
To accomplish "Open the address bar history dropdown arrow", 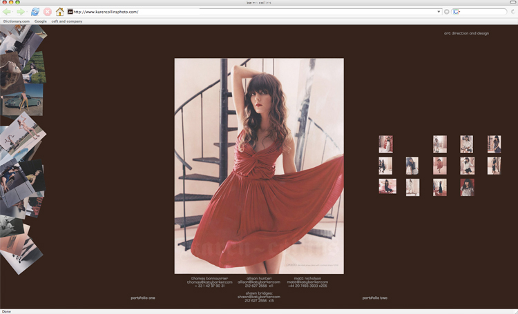I will (x=439, y=12).
